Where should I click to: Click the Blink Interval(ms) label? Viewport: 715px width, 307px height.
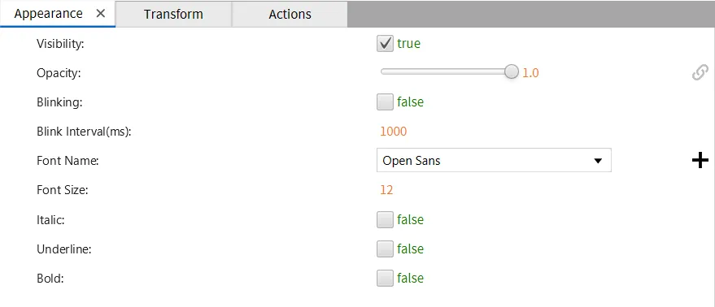(x=84, y=132)
